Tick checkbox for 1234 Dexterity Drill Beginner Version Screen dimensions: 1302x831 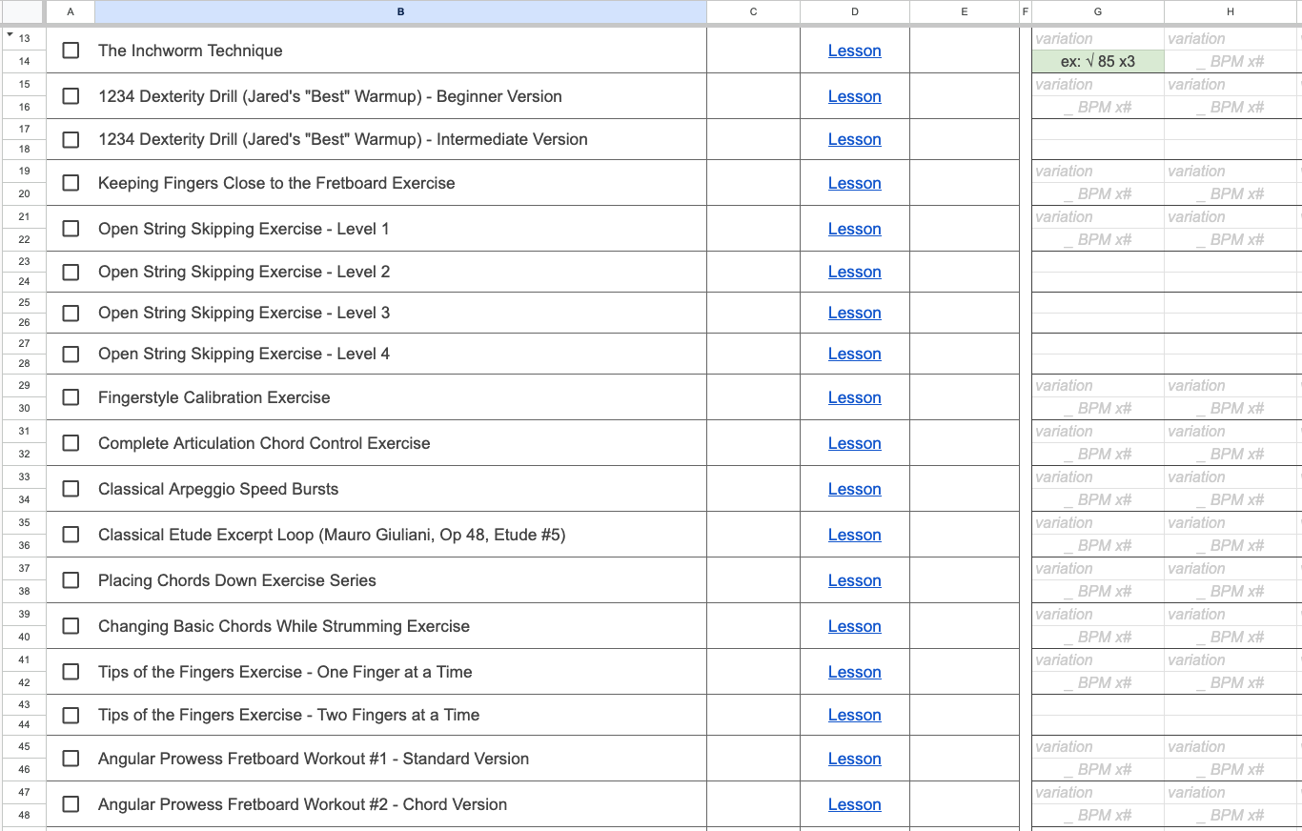(x=71, y=96)
